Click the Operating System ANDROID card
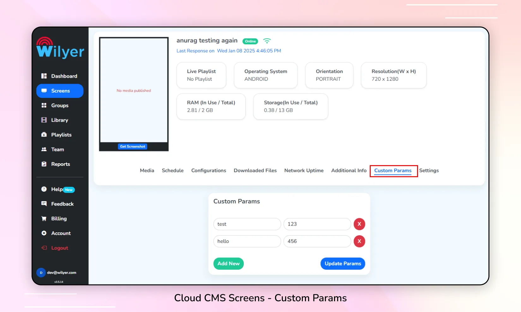This screenshot has width=521, height=312. click(266, 75)
